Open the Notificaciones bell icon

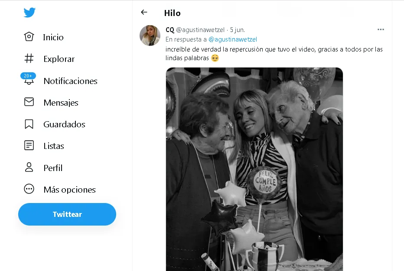(29, 82)
